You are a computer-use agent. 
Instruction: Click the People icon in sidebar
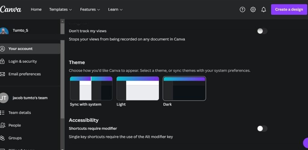[x=2, y=125]
